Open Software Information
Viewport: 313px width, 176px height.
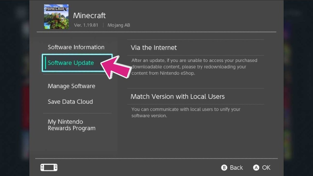coord(76,47)
